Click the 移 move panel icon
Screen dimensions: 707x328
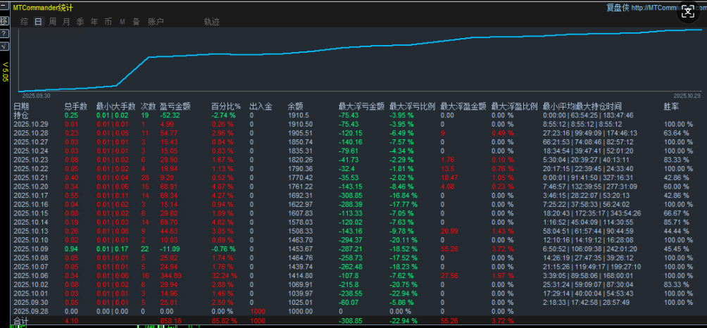coord(4,21)
